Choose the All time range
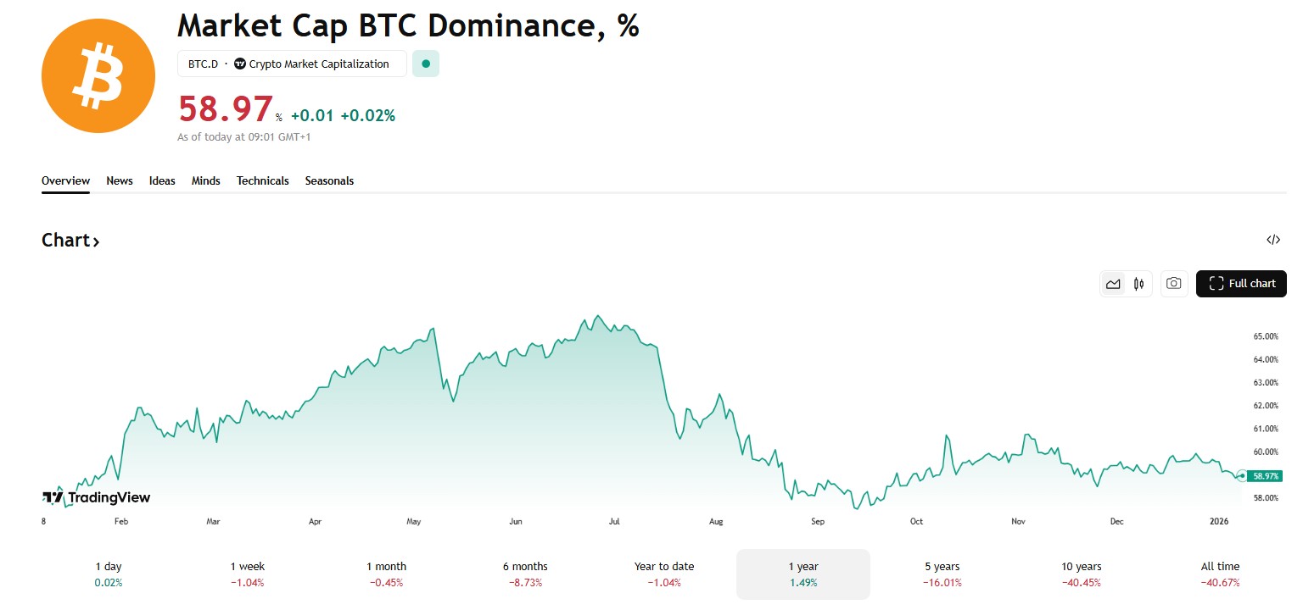 [x=1220, y=574]
